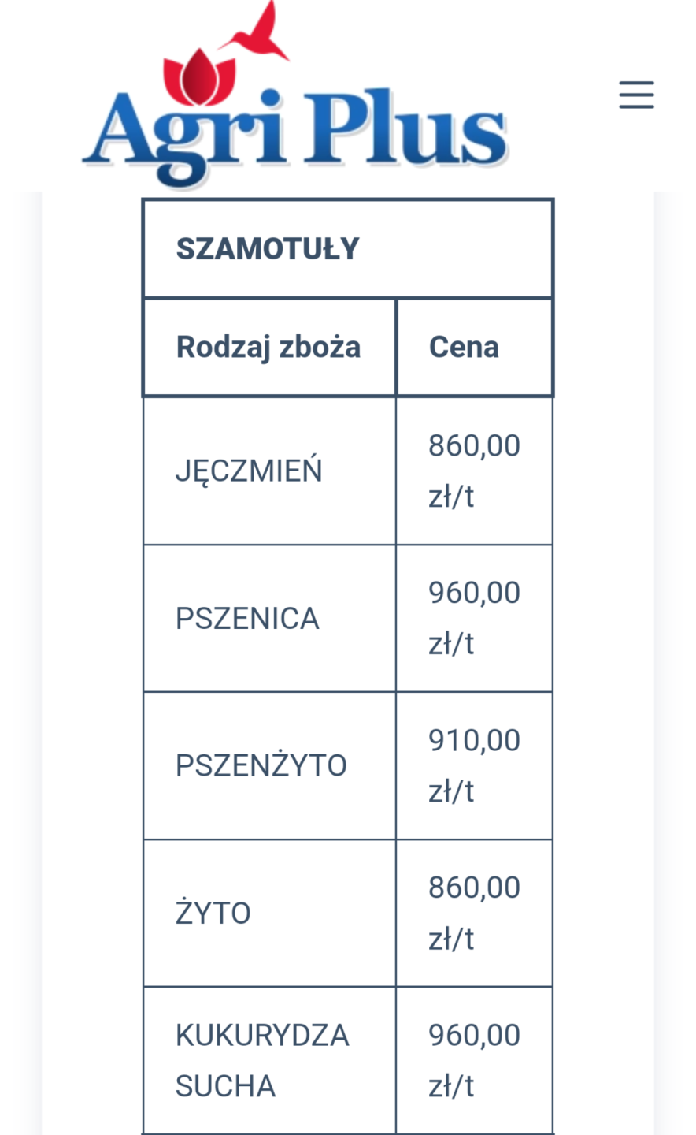This screenshot has width=696, height=1135.
Task: Click the 'Cena' column header
Action: pyautogui.click(x=464, y=347)
